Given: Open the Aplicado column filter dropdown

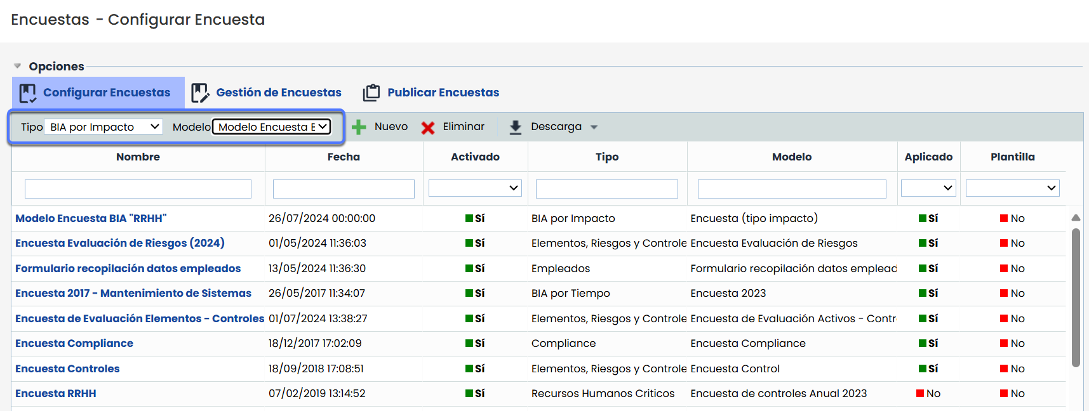Looking at the screenshot, I should click(x=928, y=188).
